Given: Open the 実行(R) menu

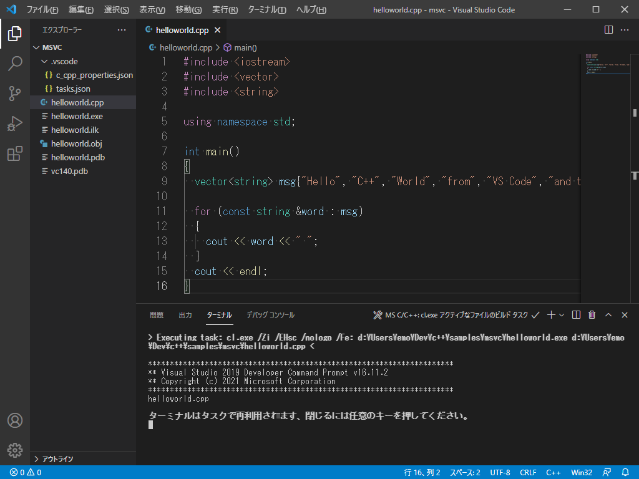Looking at the screenshot, I should pyautogui.click(x=225, y=9).
